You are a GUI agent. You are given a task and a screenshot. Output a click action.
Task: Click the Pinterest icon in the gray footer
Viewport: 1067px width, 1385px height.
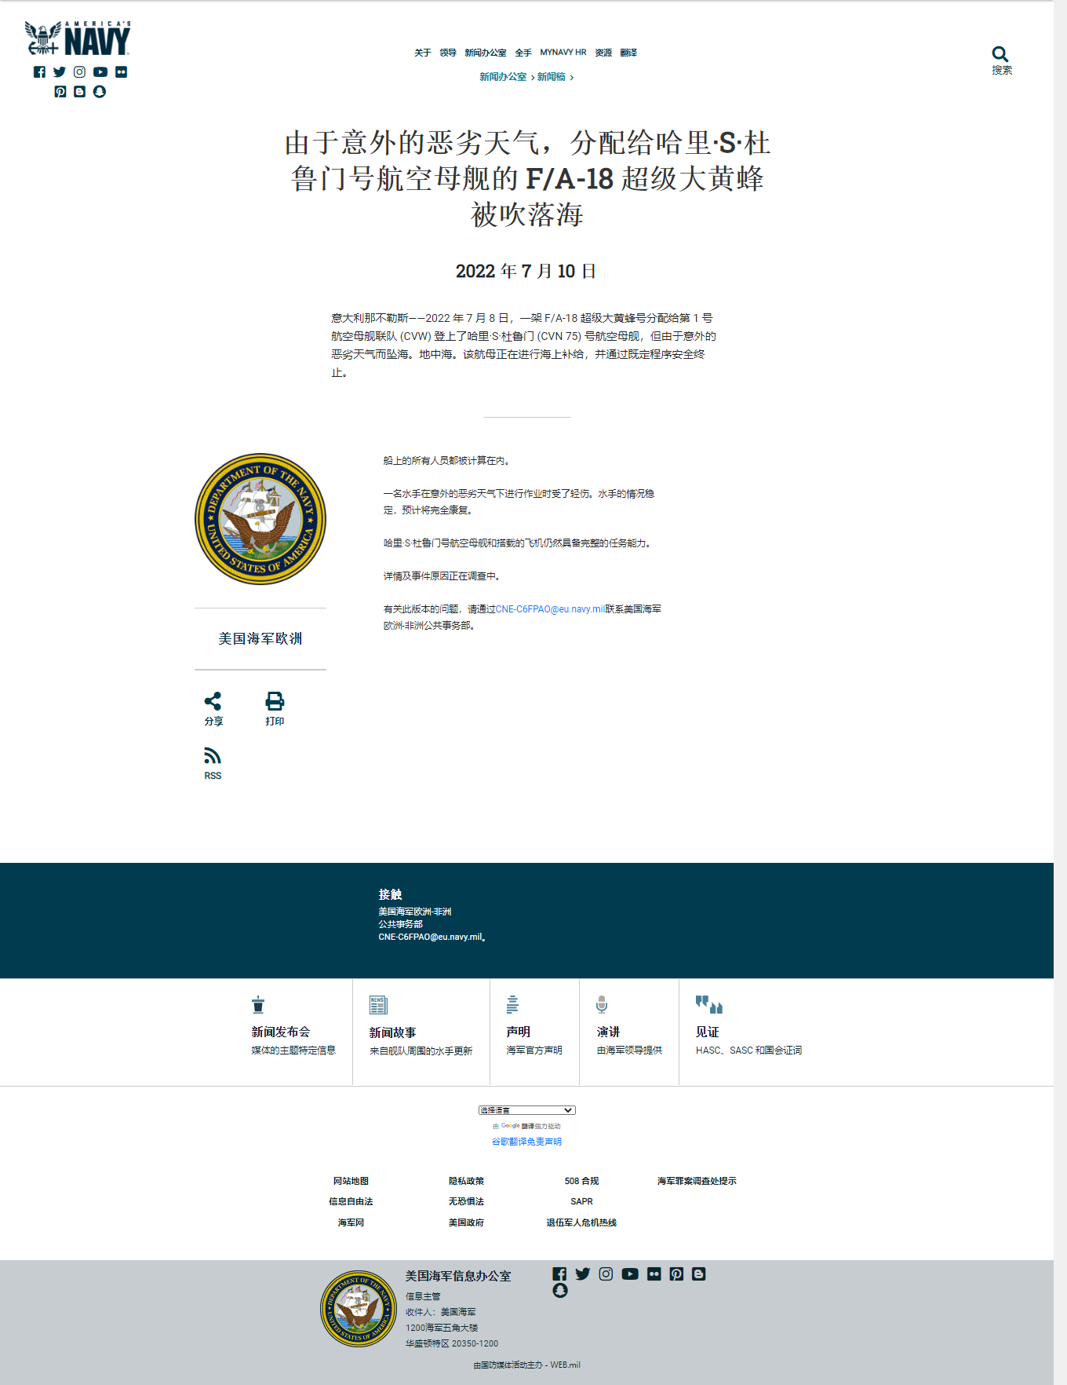(x=676, y=1274)
